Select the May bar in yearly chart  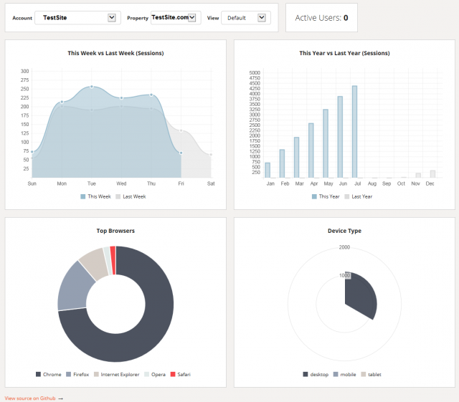(x=326, y=143)
